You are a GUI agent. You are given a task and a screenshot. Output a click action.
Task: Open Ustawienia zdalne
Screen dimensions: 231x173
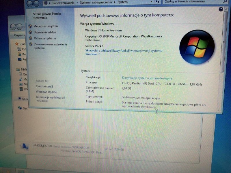tap(45, 32)
